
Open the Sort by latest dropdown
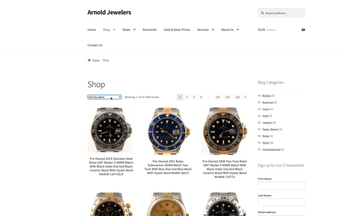tap(104, 97)
